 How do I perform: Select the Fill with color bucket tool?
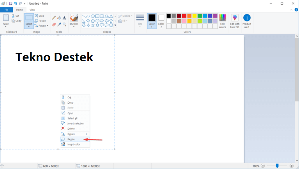point(59,18)
